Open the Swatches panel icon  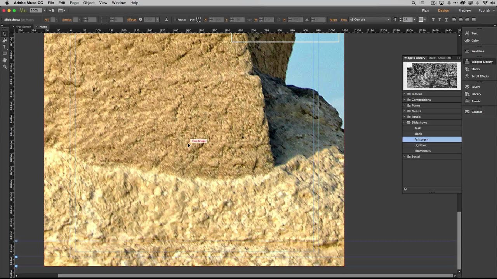(467, 51)
